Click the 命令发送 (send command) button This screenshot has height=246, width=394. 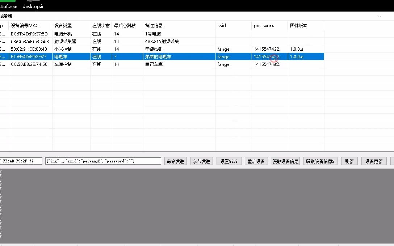(175, 161)
